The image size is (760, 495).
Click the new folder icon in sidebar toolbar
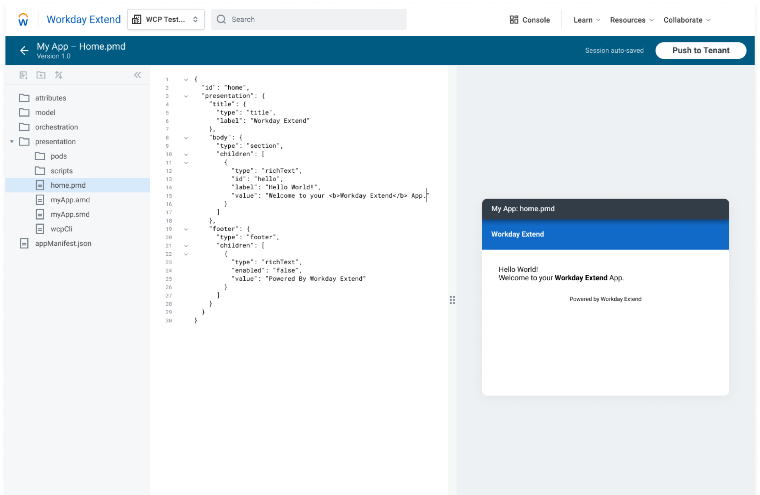coord(41,75)
